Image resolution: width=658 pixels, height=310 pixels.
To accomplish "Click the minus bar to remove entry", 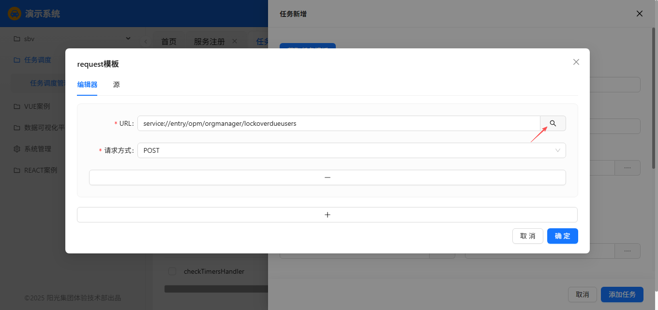I will (327, 177).
